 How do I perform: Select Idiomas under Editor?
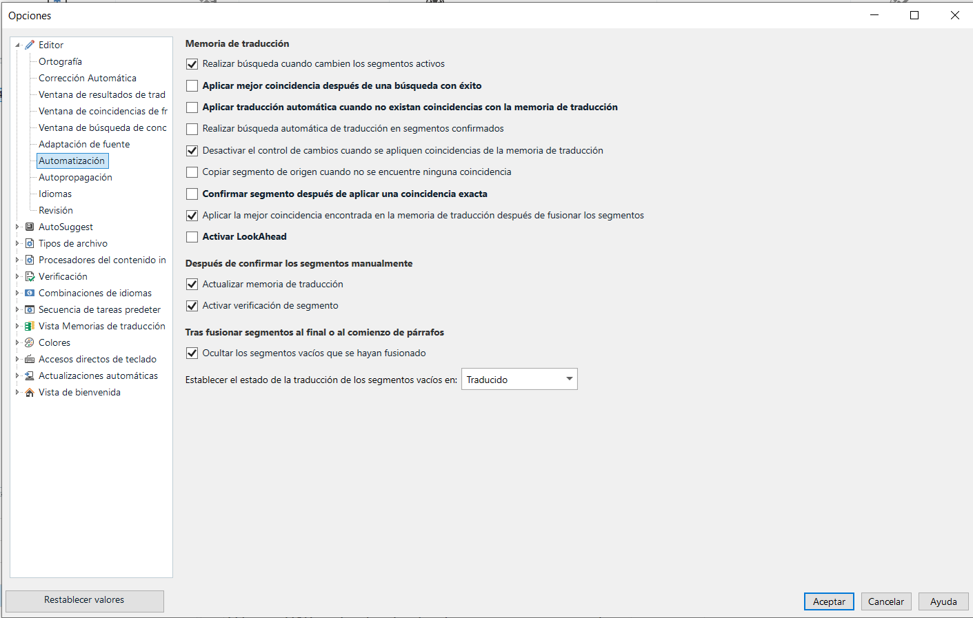coord(55,194)
